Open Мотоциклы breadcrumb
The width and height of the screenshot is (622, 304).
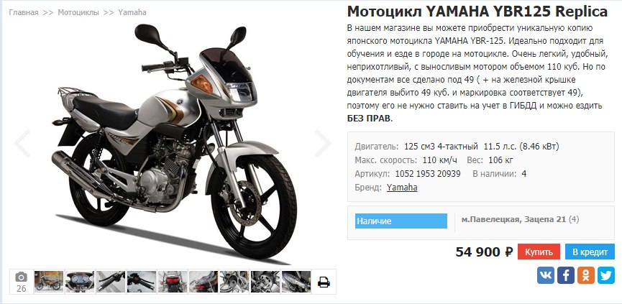78,12
